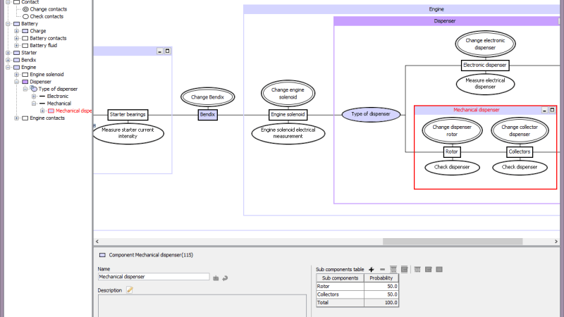This screenshot has height=317, width=564.
Task: Click component icon in properties panel header
Action: 102,255
